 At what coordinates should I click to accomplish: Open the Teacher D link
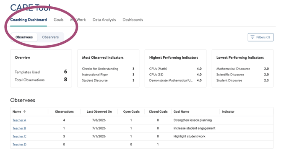pos(19,145)
